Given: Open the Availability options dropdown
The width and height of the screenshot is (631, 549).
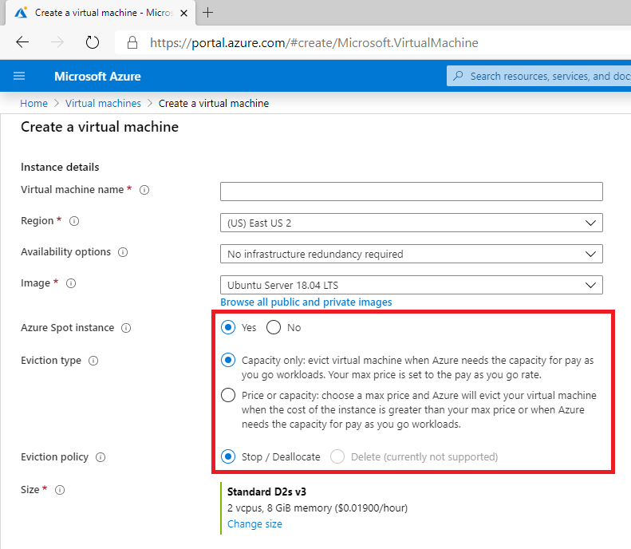Looking at the screenshot, I should (412, 254).
